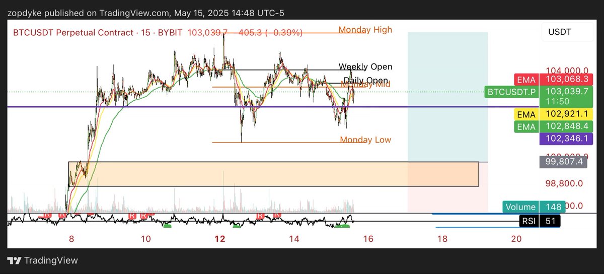Select the yellow EMA 102,921.1 price tag

553,114
